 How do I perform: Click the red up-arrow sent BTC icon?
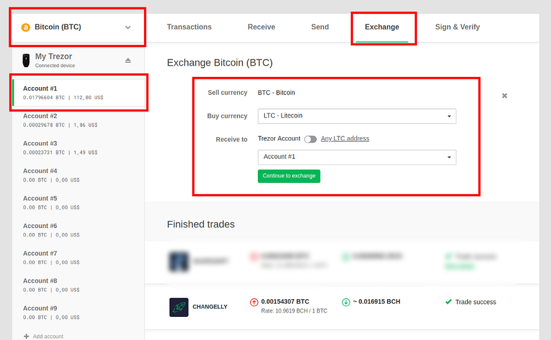254,302
